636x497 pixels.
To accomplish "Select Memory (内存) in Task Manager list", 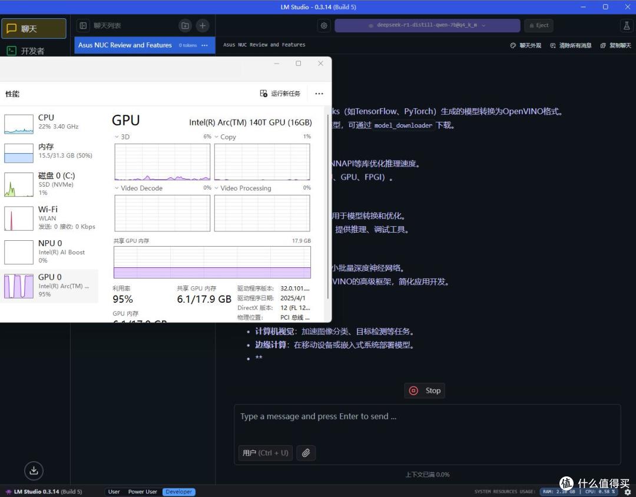I will [x=49, y=153].
